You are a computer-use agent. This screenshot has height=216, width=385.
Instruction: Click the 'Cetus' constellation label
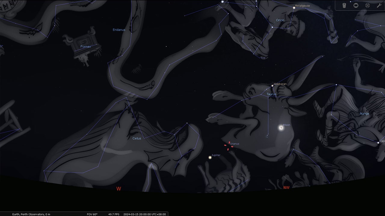click(137, 138)
